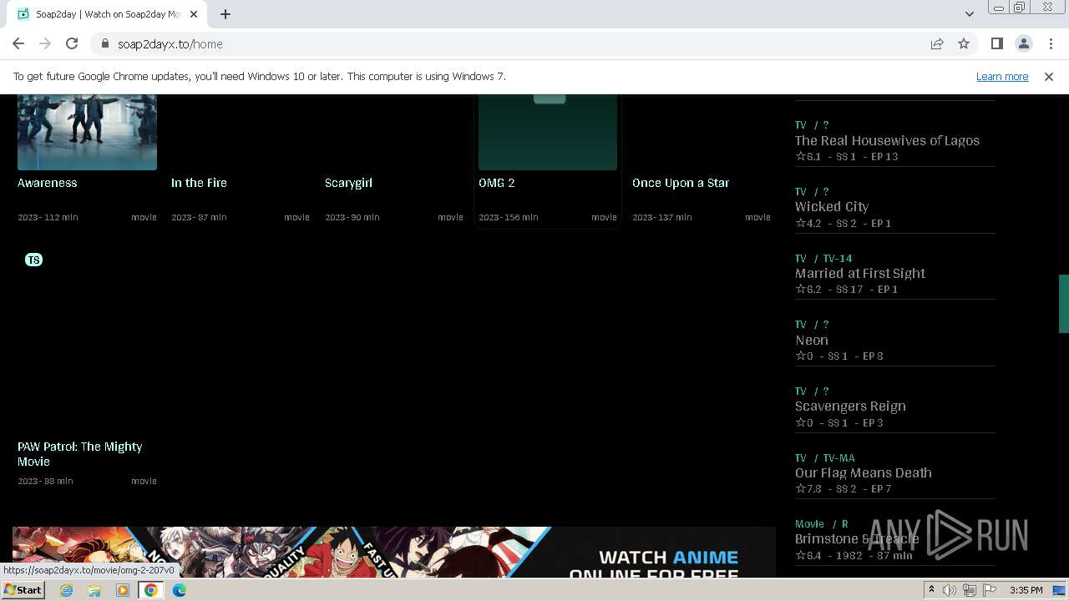Open the Chrome side panel
The height and width of the screenshot is (601, 1069).
997,44
